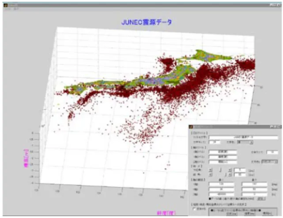Click the Y-axis maximum range field

pos(254,189)
